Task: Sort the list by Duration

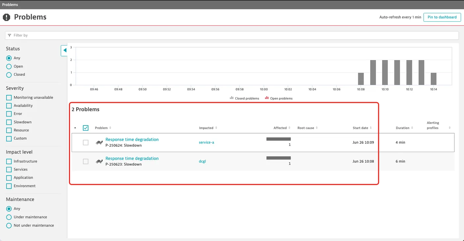Action: click(x=412, y=128)
